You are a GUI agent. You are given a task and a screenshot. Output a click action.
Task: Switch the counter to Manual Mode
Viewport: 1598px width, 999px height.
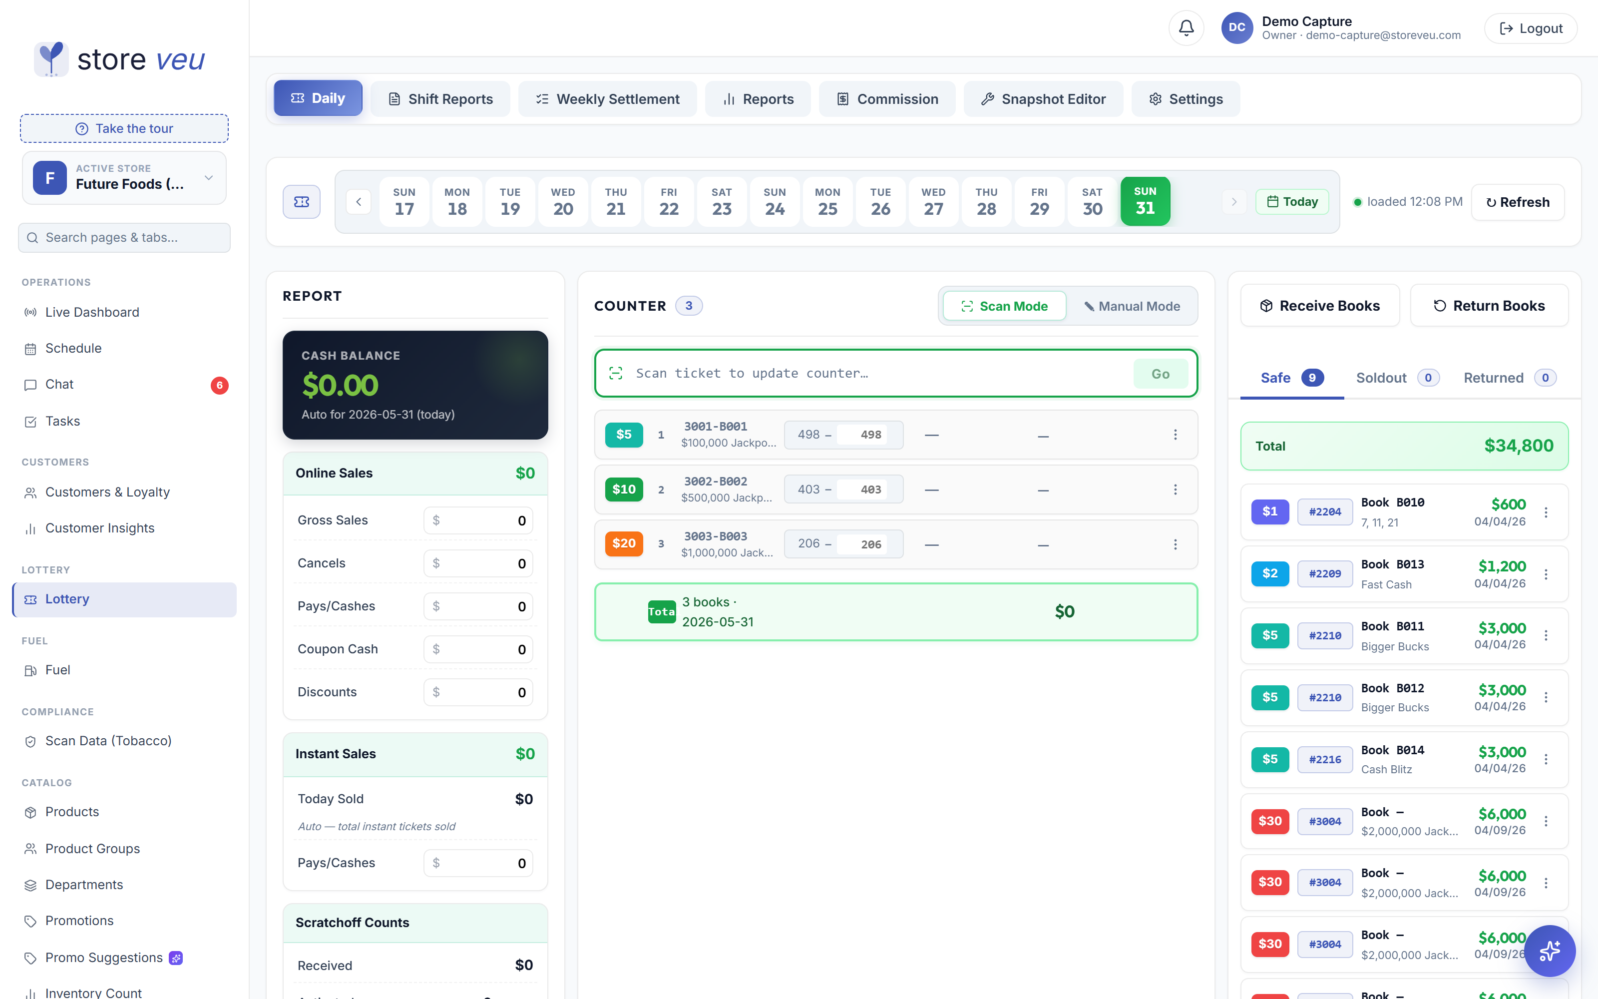pyautogui.click(x=1132, y=306)
